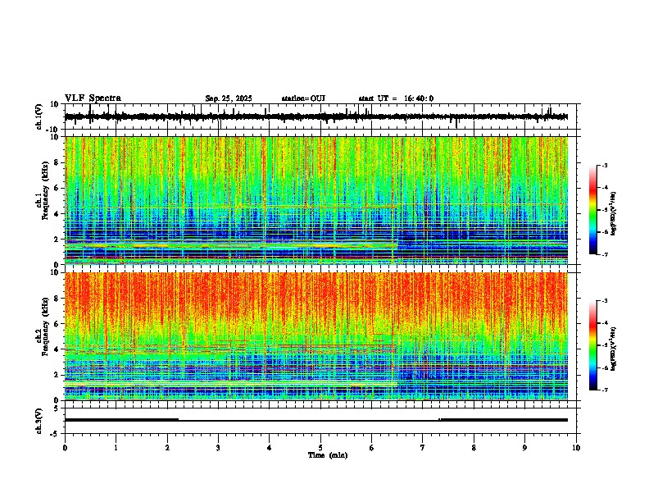Screen dimensions: 649x502
Task: Click the "2" kHz tick on ch.1 frequency axis
Action: coord(57,239)
